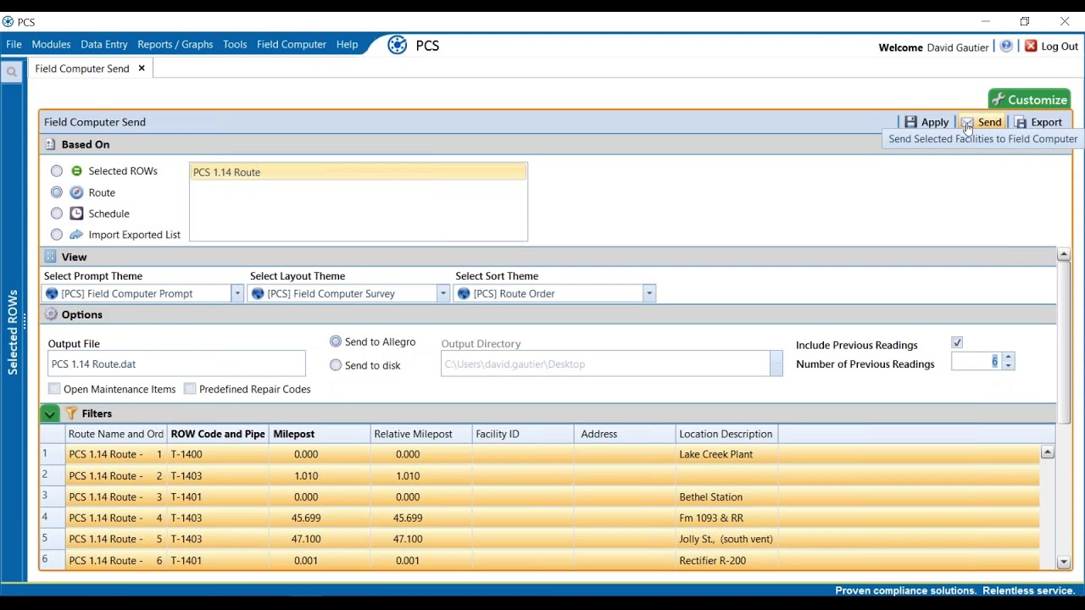1085x610 pixels.
Task: Click the Import Exported List arrow icon
Action: point(76,235)
